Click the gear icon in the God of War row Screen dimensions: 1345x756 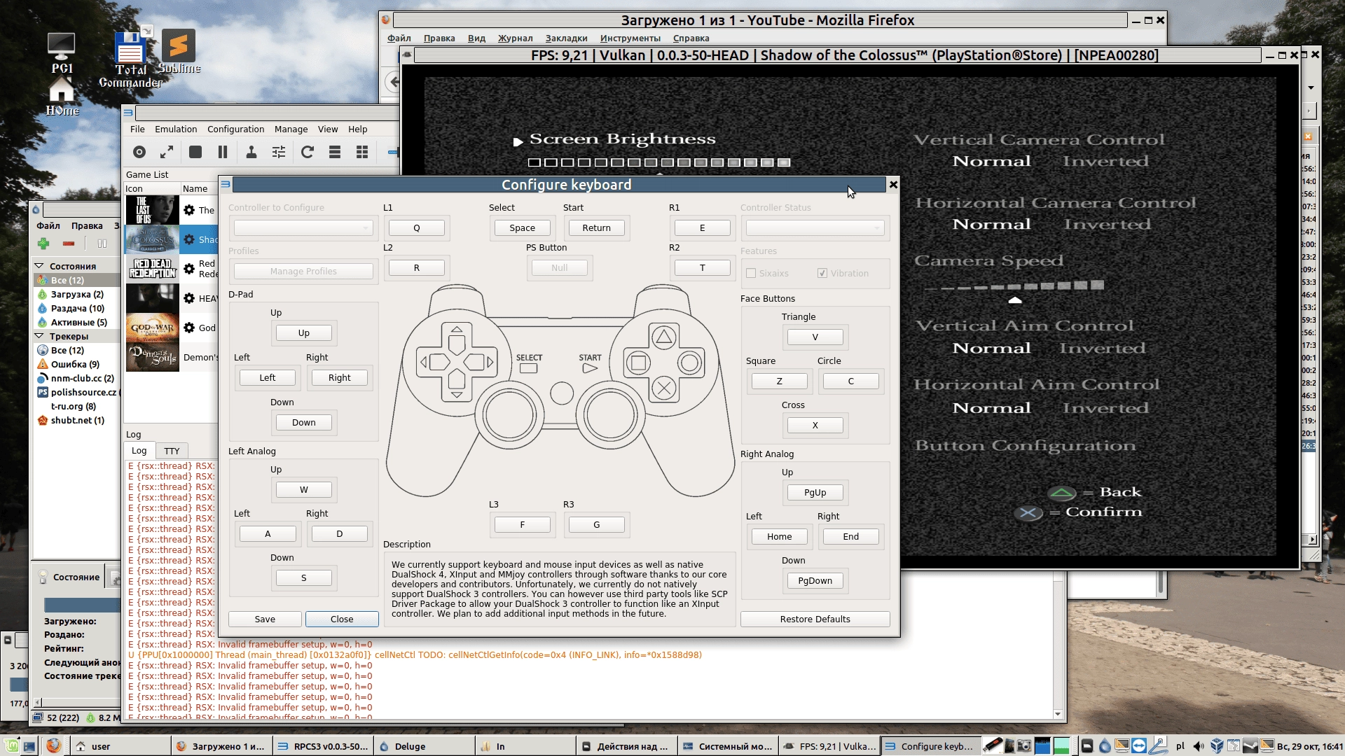[x=189, y=328]
